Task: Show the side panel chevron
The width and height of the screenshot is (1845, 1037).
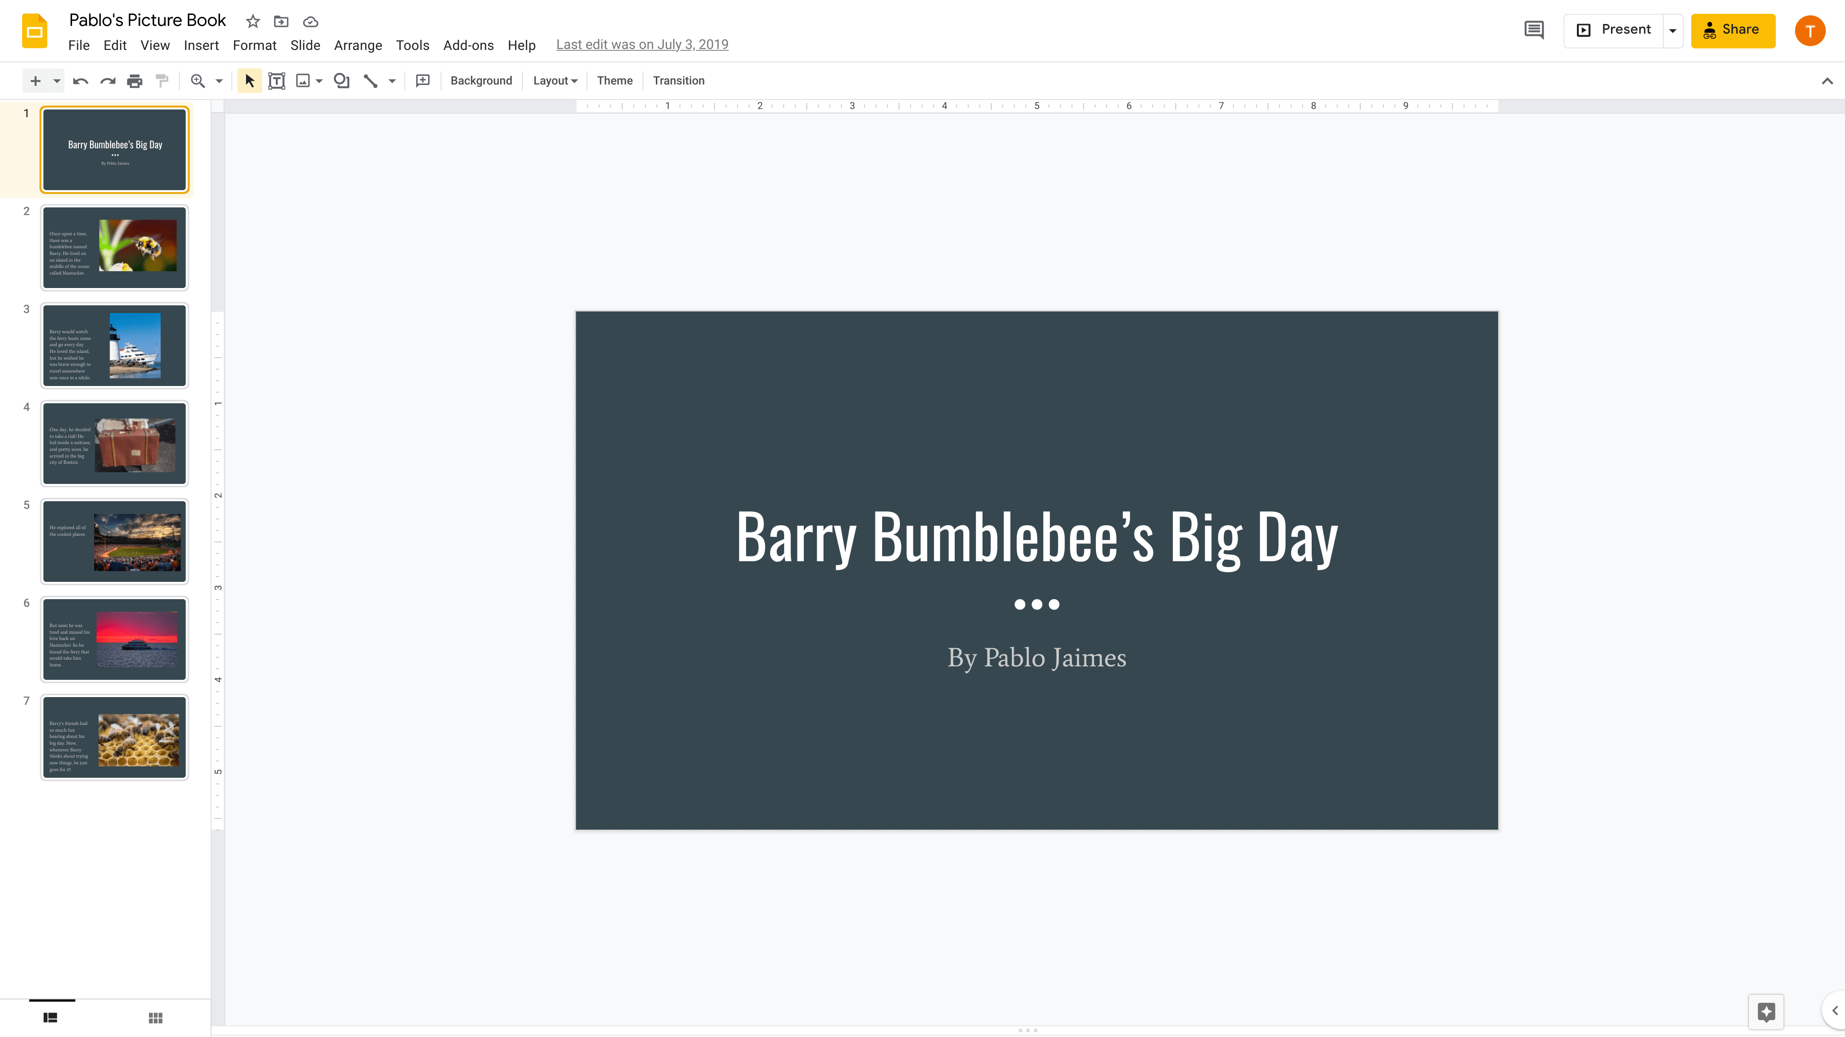Action: click(x=1834, y=1011)
